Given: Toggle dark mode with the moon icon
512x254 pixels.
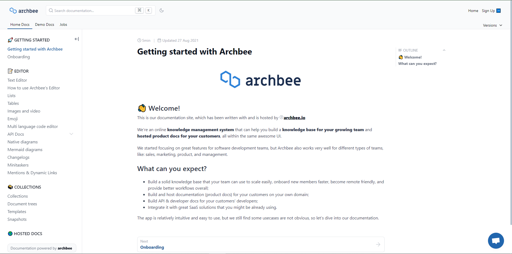Looking at the screenshot, I should click(x=162, y=10).
